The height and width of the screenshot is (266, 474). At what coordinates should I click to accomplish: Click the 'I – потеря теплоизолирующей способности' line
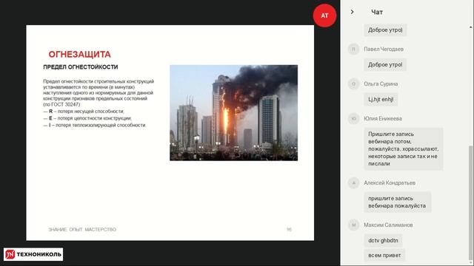95,125
